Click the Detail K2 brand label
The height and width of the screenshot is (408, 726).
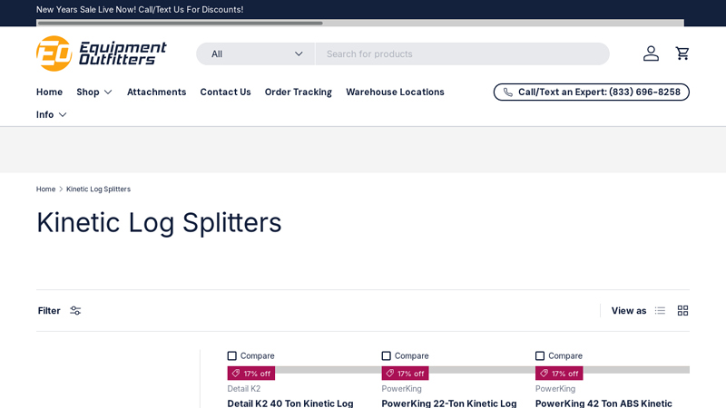click(243, 389)
